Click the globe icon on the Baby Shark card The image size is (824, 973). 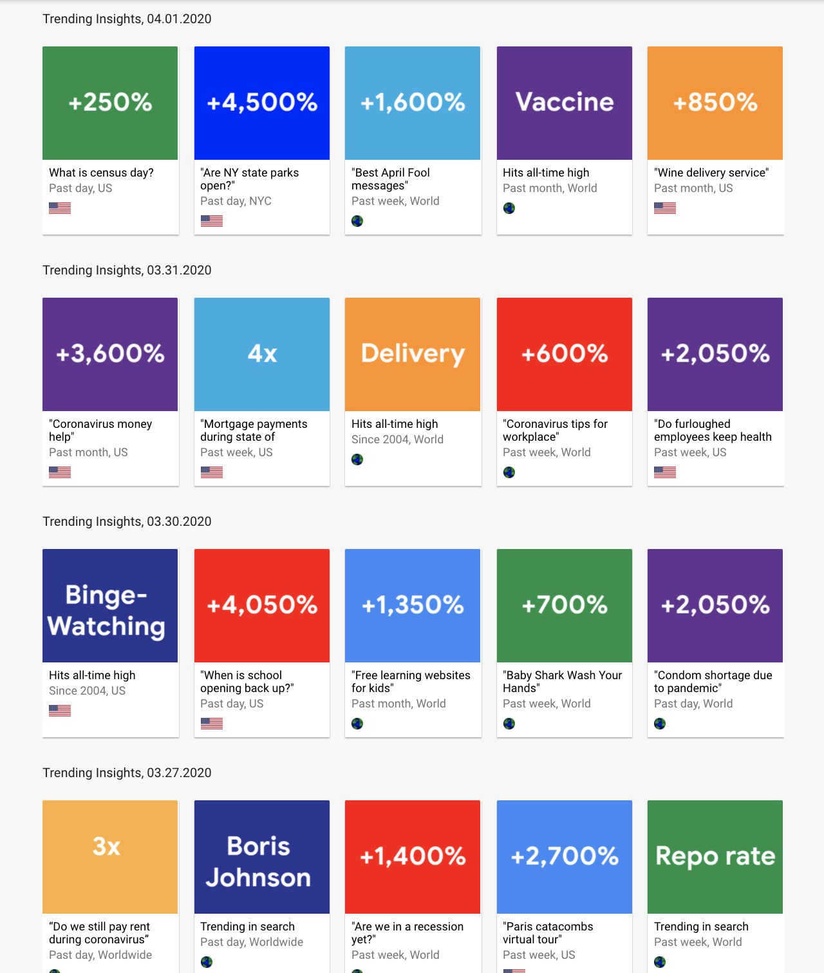[509, 724]
